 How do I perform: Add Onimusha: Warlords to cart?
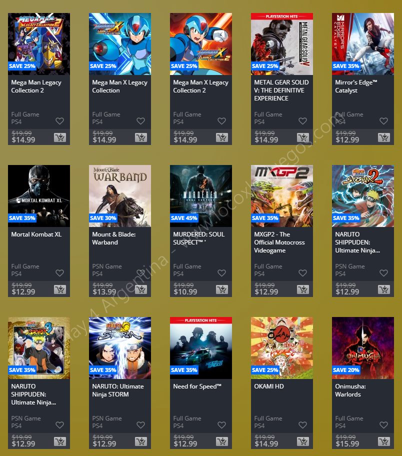click(384, 441)
